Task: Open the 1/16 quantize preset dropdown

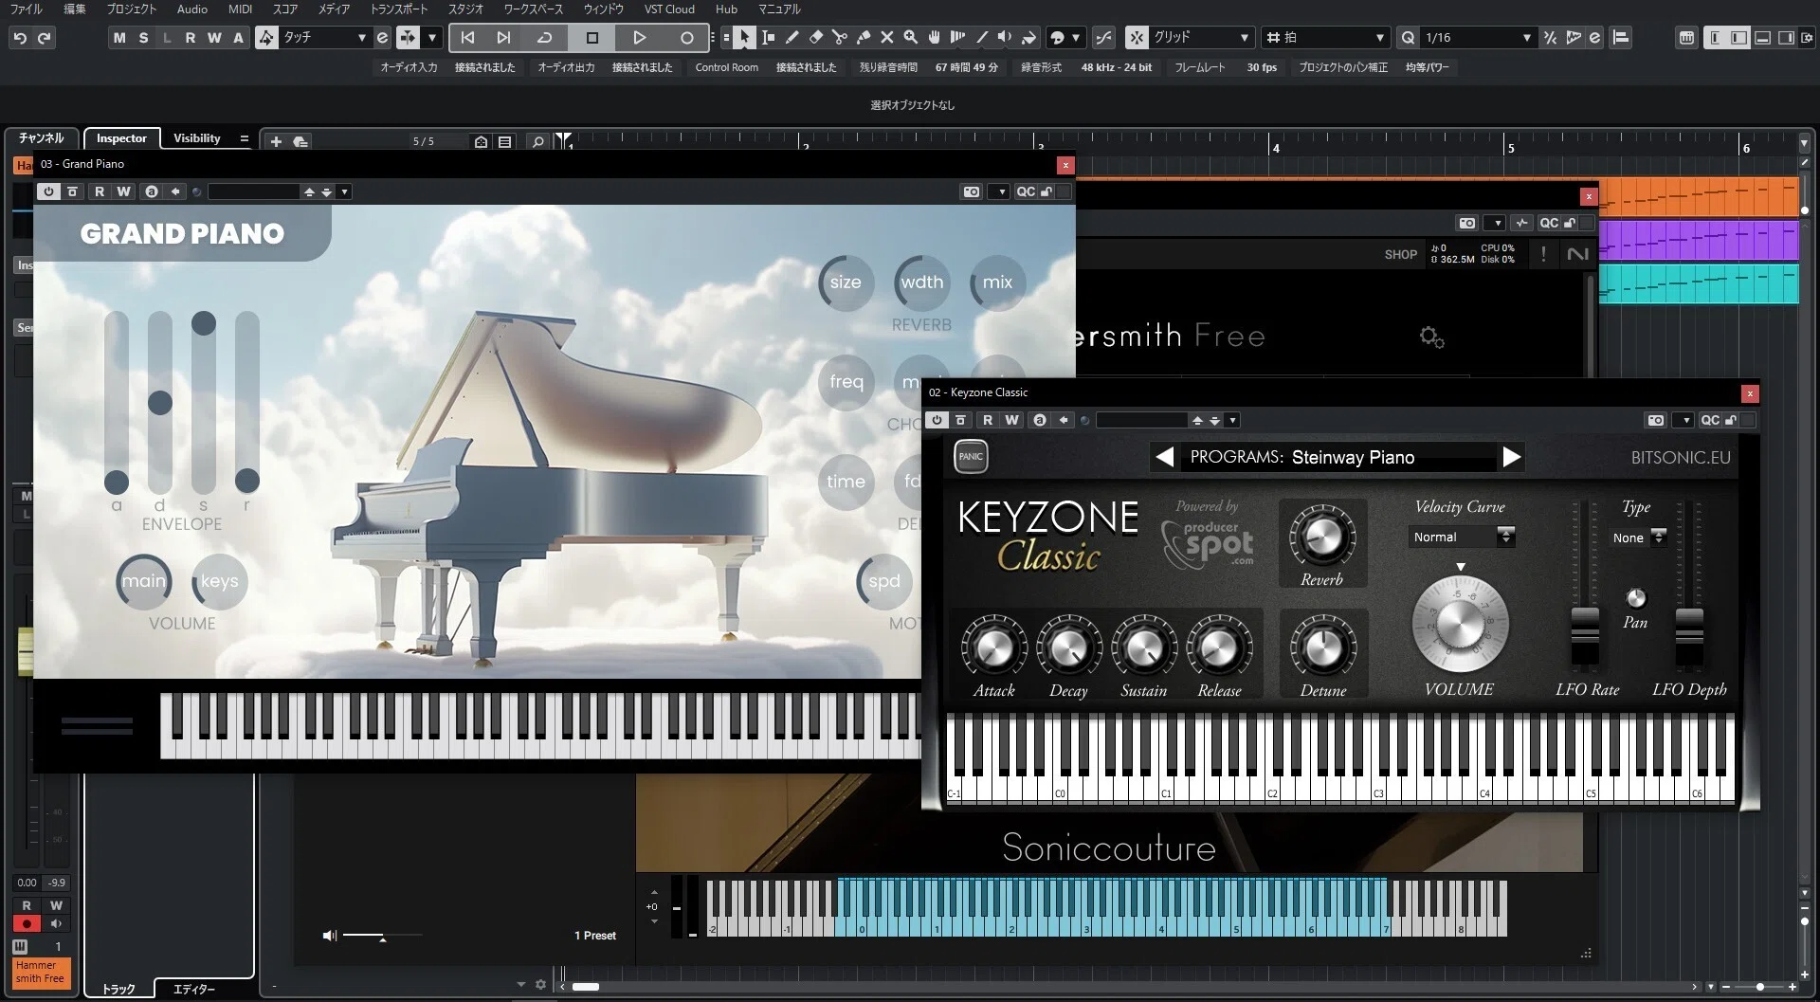Action: [x=1479, y=38]
